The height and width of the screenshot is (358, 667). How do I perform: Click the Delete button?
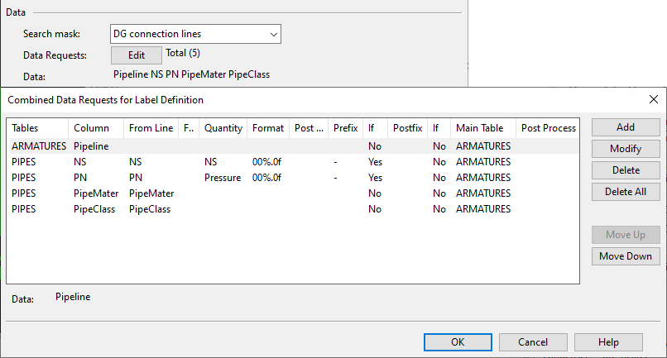coord(626,170)
